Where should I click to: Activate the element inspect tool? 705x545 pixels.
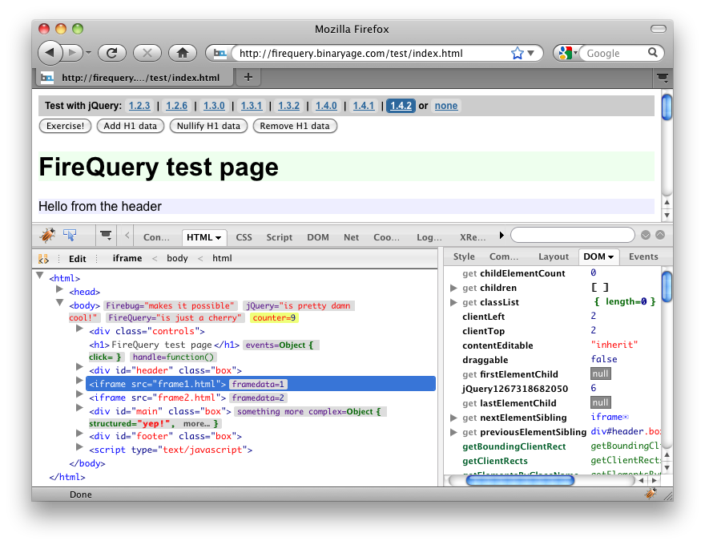pos(70,236)
